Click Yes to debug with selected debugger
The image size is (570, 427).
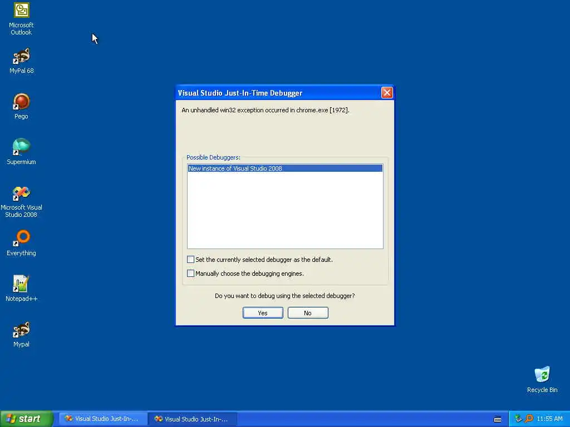263,313
